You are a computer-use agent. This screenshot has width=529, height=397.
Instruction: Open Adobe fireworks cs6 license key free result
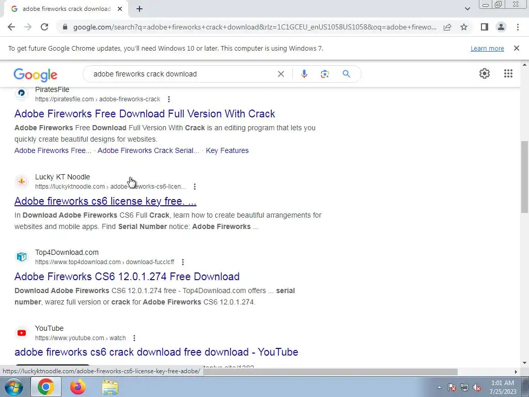click(105, 201)
